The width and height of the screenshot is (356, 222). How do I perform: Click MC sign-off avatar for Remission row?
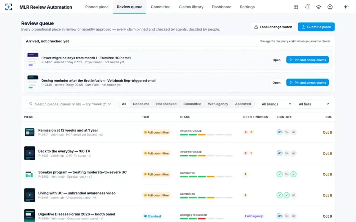click(279, 132)
